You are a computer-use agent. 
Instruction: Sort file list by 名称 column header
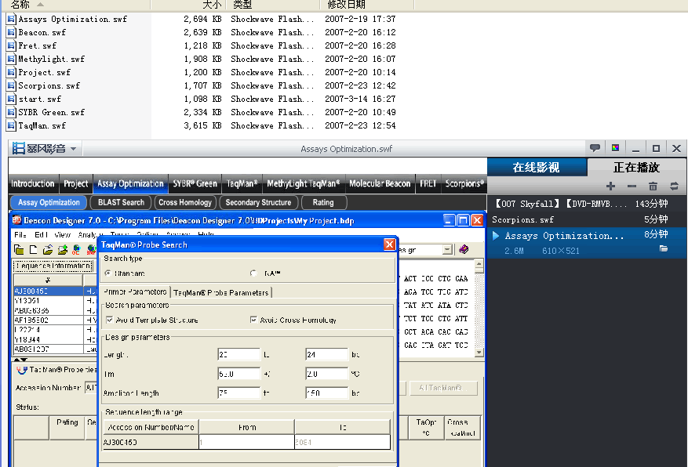tap(75, 5)
